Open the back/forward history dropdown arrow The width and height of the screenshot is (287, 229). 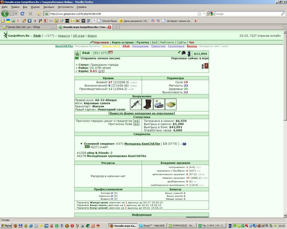(x=16, y=14)
